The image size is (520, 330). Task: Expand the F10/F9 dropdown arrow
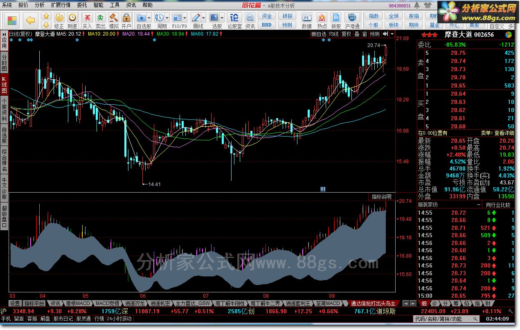[x=185, y=18]
